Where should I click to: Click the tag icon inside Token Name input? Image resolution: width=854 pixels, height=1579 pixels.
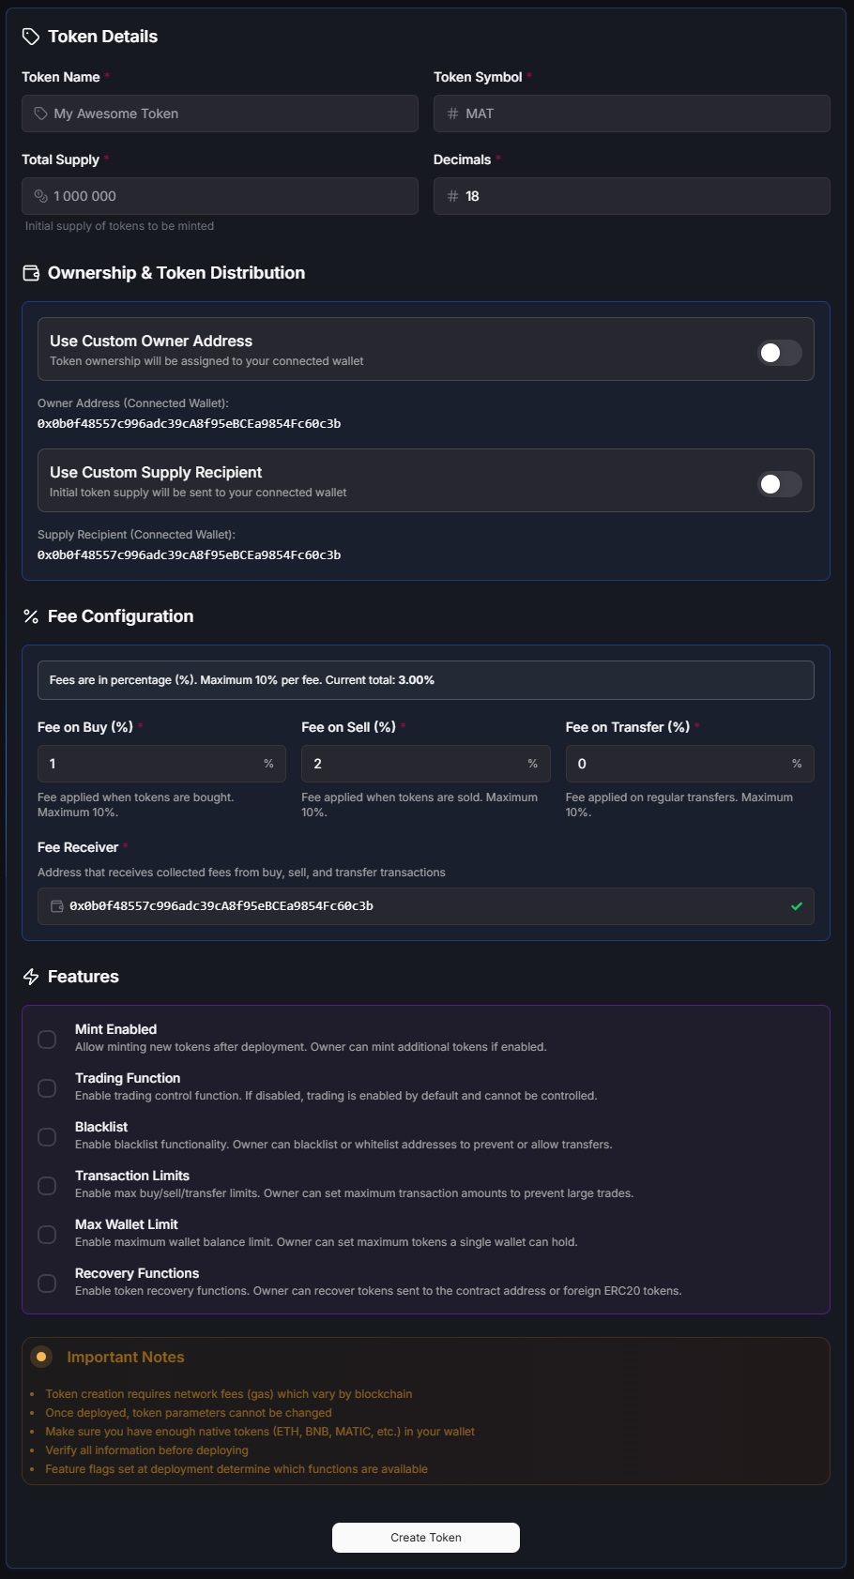click(39, 113)
